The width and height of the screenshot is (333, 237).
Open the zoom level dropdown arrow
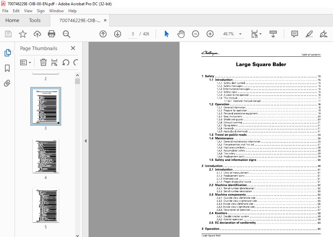pos(240,34)
